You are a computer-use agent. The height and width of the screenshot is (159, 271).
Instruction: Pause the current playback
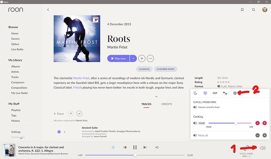(135, 148)
